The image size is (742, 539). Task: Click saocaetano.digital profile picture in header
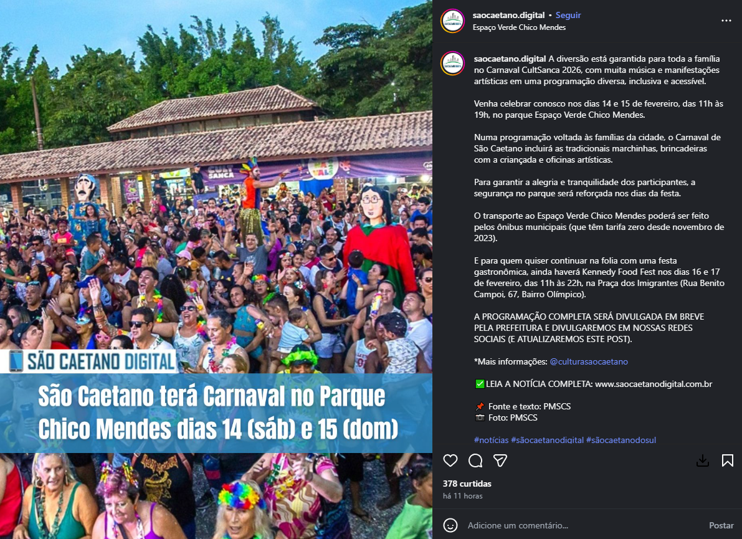[452, 21]
